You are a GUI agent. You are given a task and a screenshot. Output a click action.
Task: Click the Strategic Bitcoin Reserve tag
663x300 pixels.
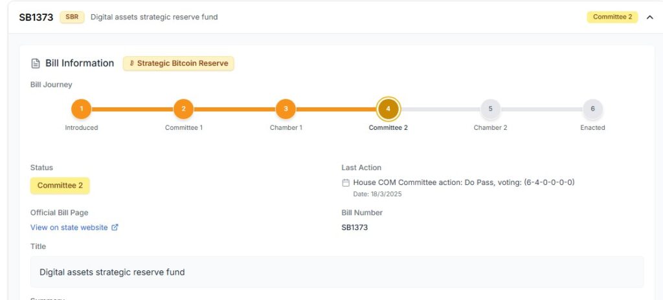179,63
